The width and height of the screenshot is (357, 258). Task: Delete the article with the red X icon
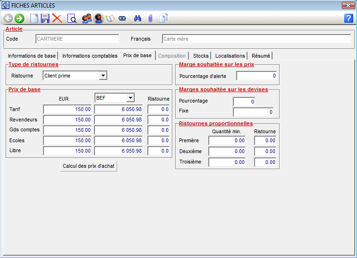(57, 18)
